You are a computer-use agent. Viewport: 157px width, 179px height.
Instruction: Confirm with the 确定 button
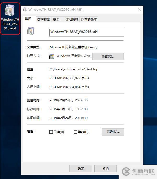click(x=81, y=169)
